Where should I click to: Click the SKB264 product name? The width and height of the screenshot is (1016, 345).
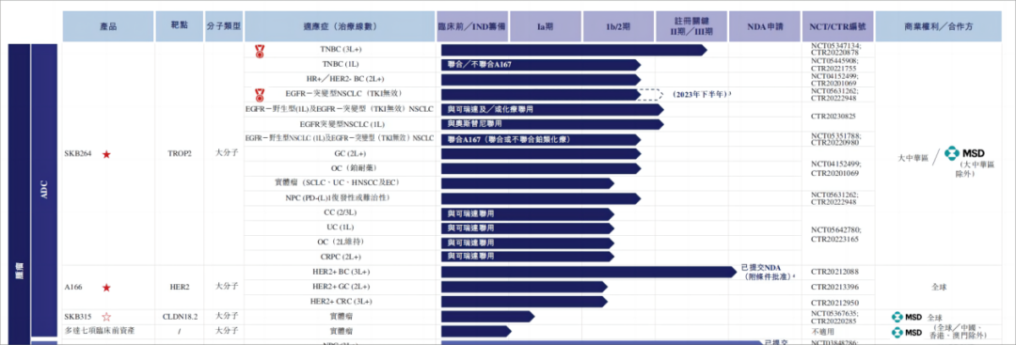(x=77, y=154)
